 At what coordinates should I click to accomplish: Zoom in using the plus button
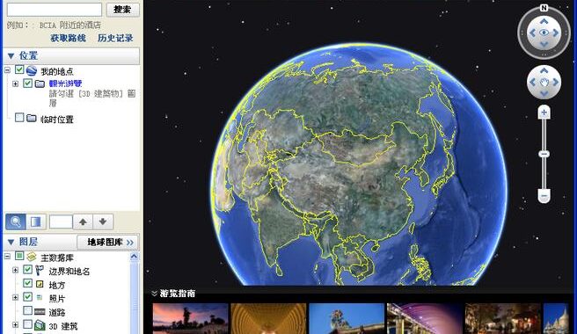(544, 113)
